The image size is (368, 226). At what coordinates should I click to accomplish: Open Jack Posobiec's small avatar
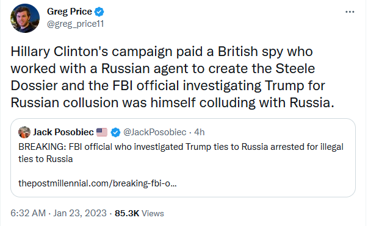coord(24,132)
